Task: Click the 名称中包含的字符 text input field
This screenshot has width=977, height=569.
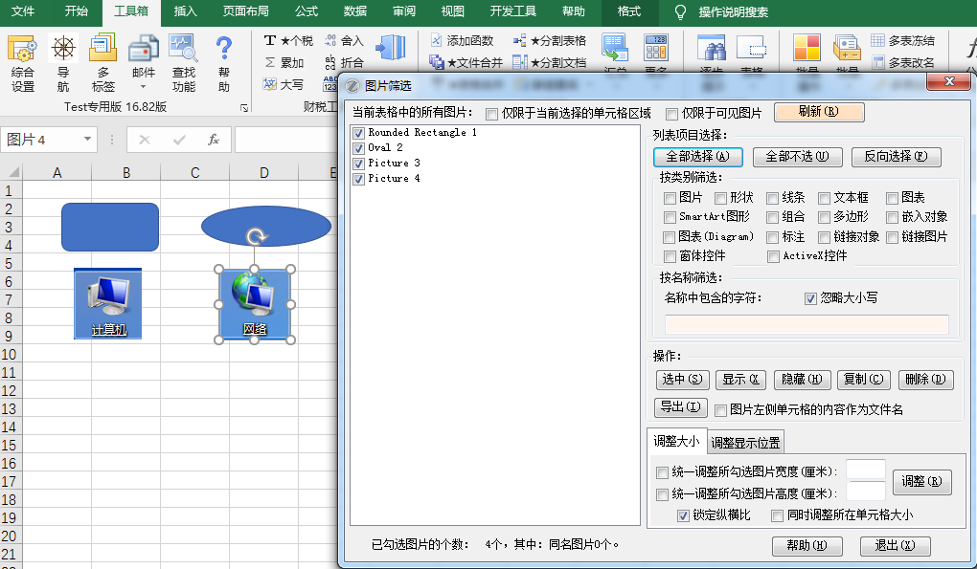Action: (807, 324)
